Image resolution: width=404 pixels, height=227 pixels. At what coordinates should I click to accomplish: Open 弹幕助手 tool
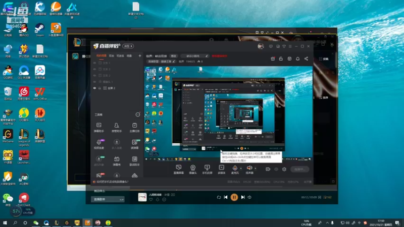click(x=98, y=128)
